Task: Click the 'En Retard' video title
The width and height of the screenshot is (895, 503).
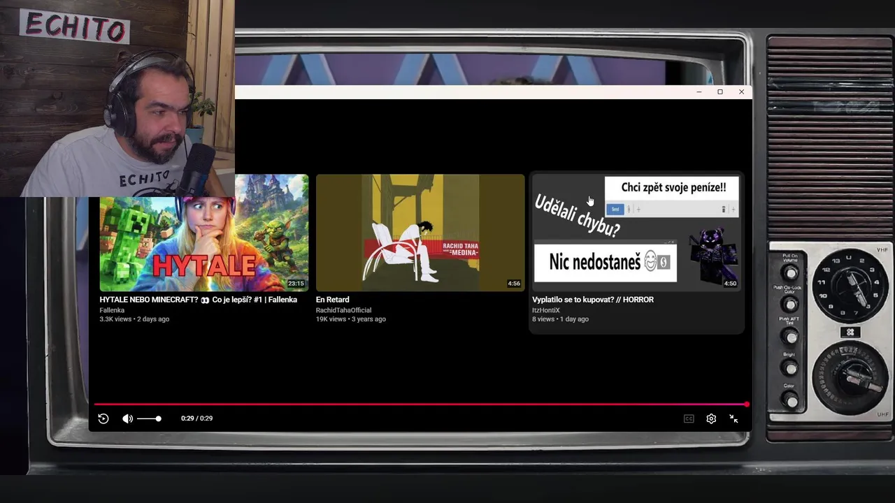Action: click(x=332, y=300)
